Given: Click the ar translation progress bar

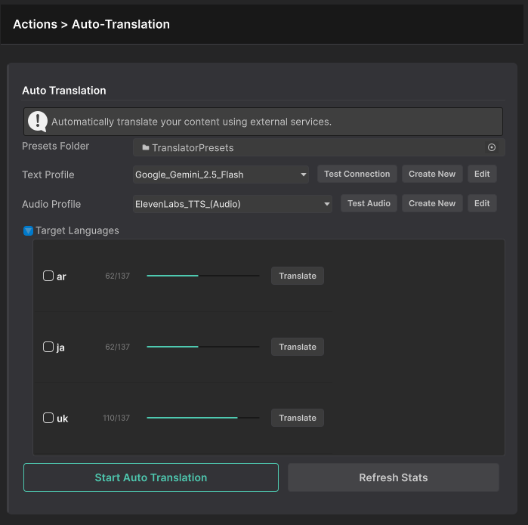Looking at the screenshot, I should coord(203,276).
